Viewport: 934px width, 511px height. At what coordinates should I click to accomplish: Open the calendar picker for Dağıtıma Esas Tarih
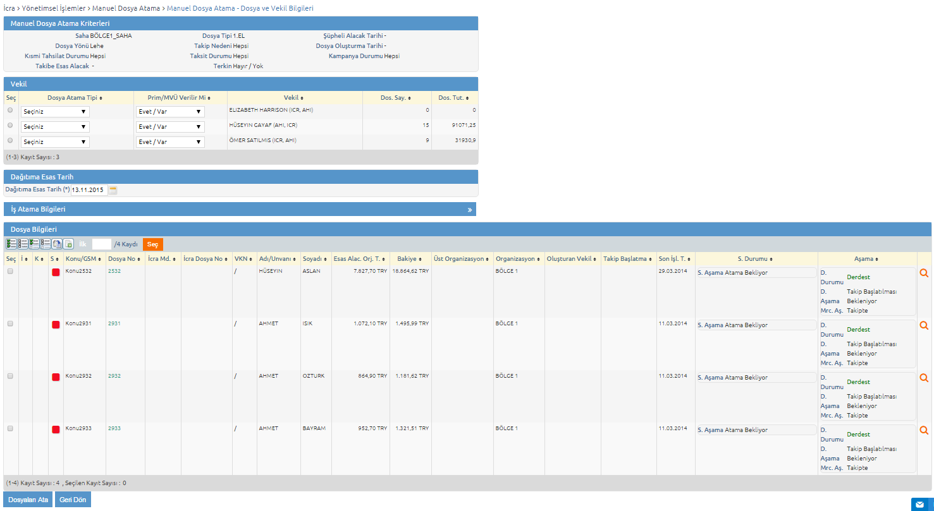tap(113, 189)
